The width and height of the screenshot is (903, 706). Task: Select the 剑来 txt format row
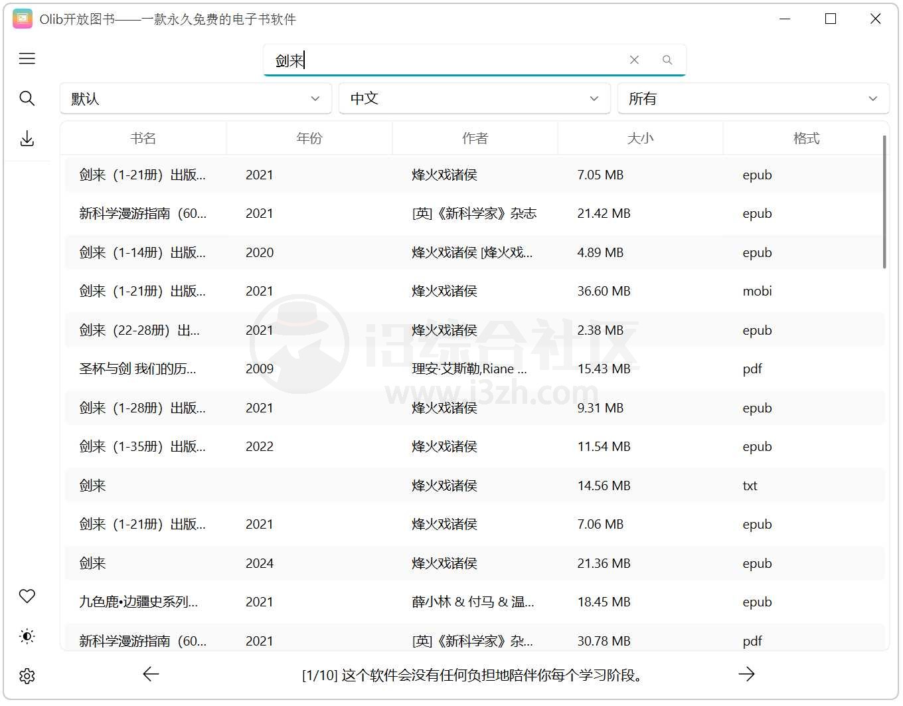[474, 485]
